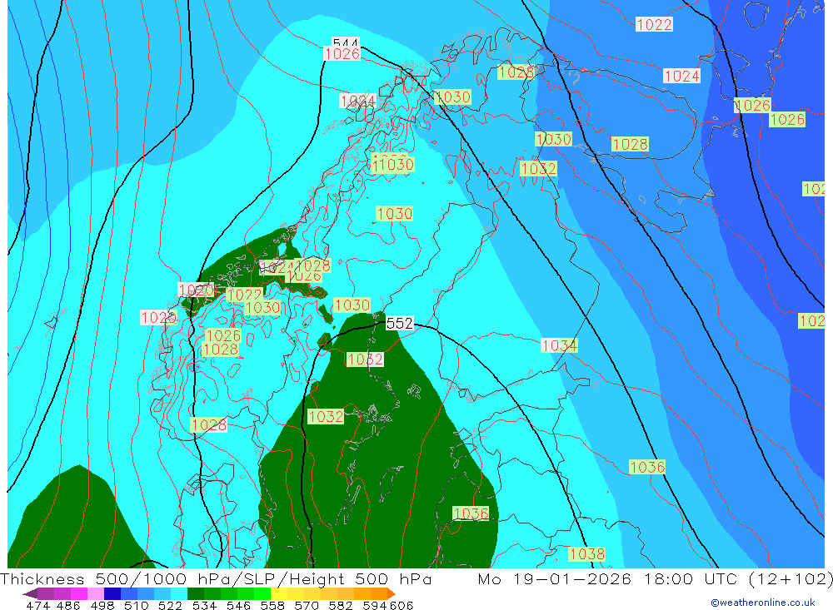Image resolution: width=833 pixels, height=610 pixels.
Task: Click the 552 height contour label
Action: pyautogui.click(x=400, y=323)
